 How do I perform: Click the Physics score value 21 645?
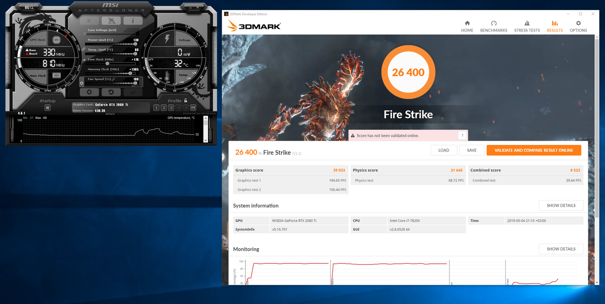pos(457,170)
